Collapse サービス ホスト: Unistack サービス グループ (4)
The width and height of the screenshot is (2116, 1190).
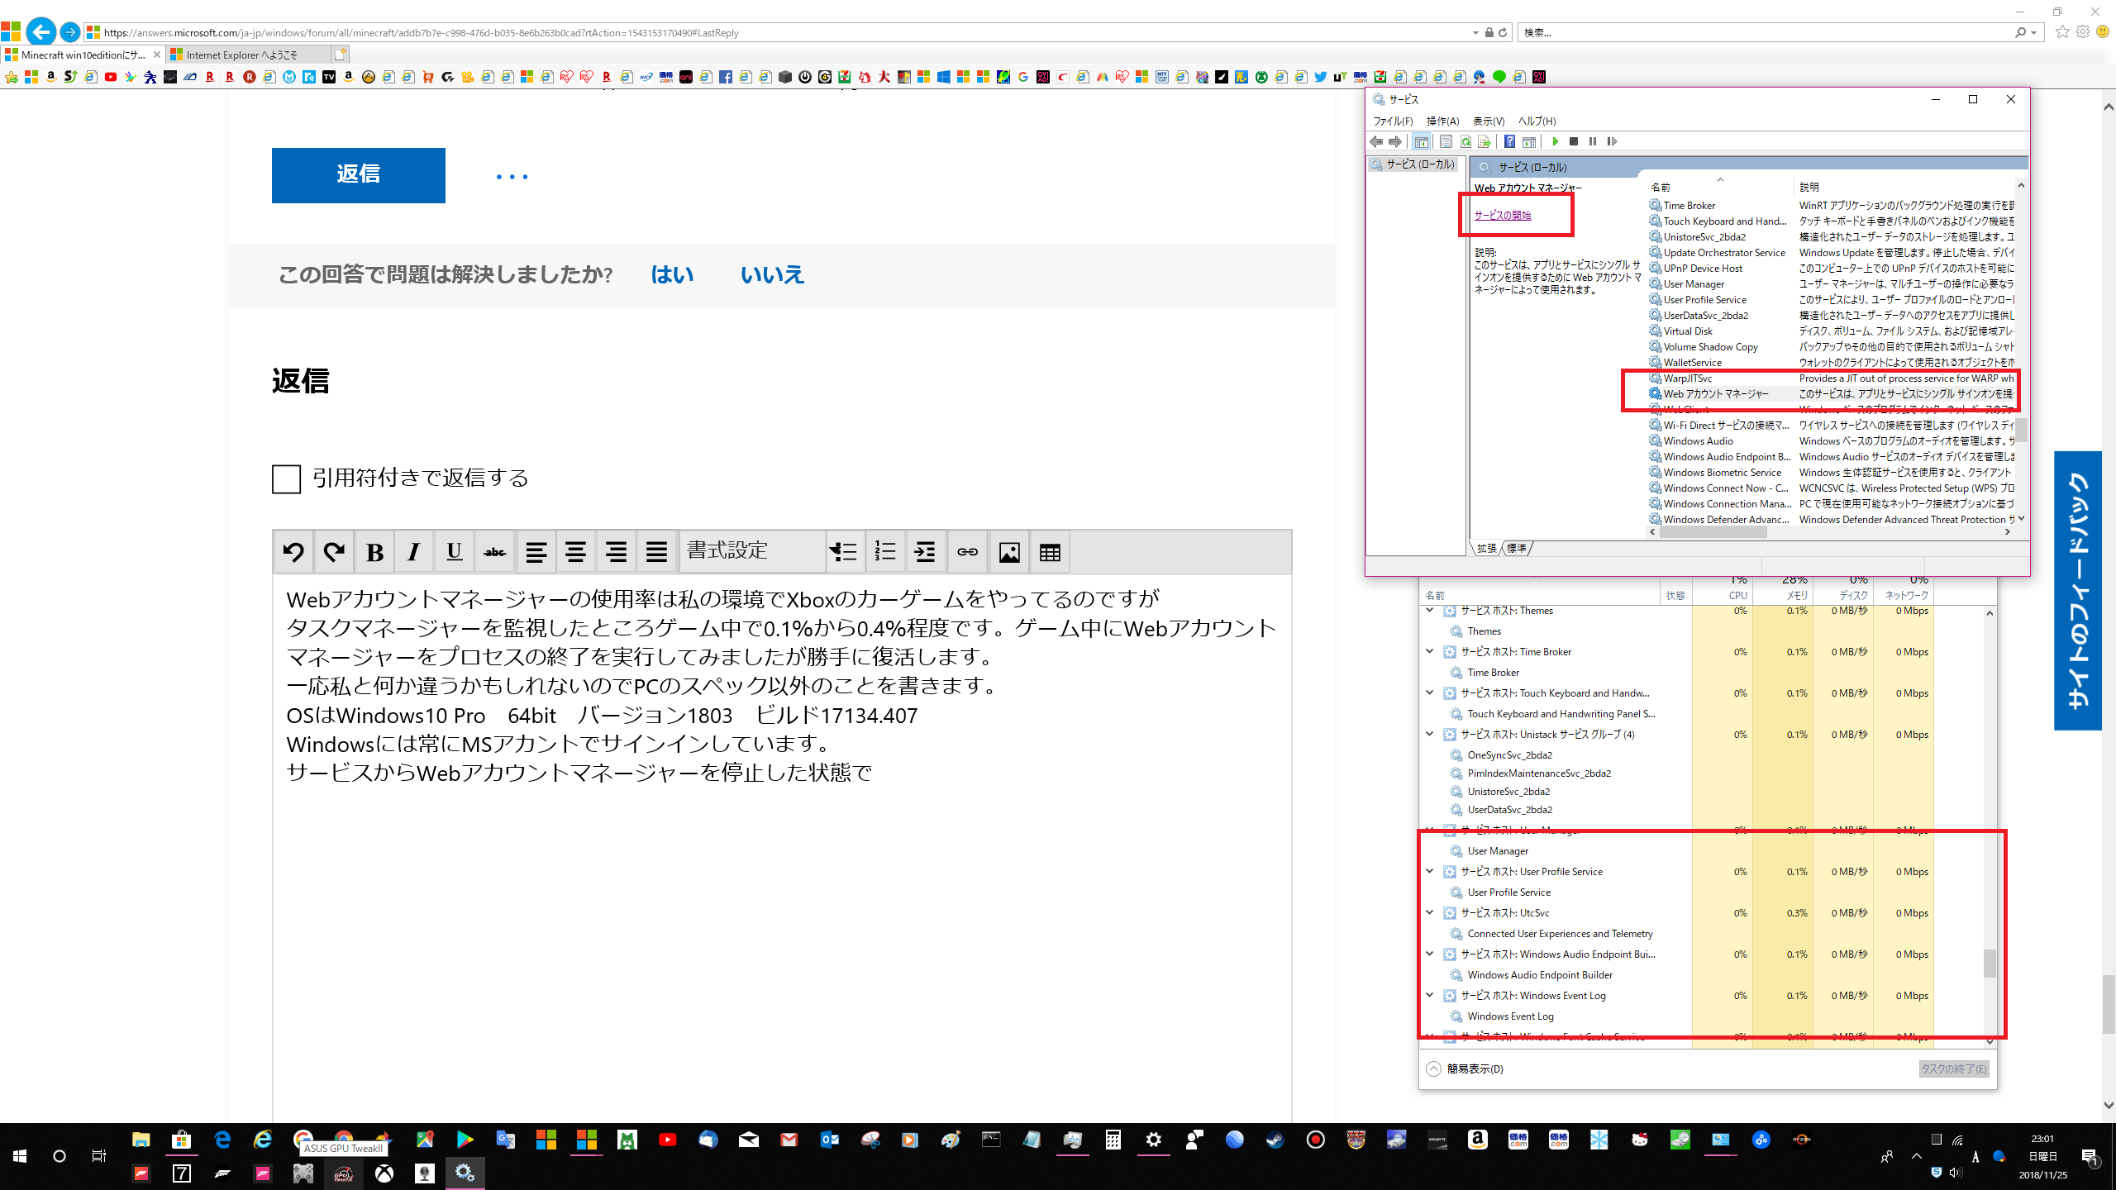click(1429, 735)
